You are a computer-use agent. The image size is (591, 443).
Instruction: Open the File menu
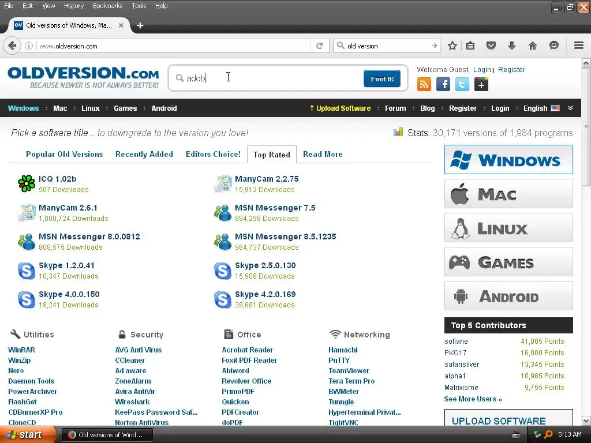coord(9,6)
